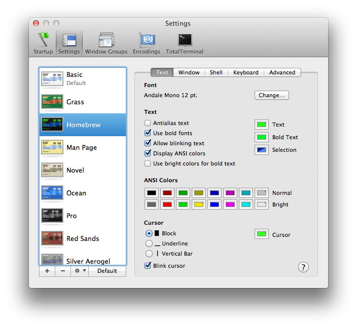Select the Pro profile
This screenshot has height=328, width=357.
(83, 216)
